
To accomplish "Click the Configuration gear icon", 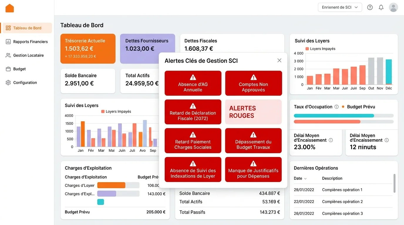I will 8,82.
